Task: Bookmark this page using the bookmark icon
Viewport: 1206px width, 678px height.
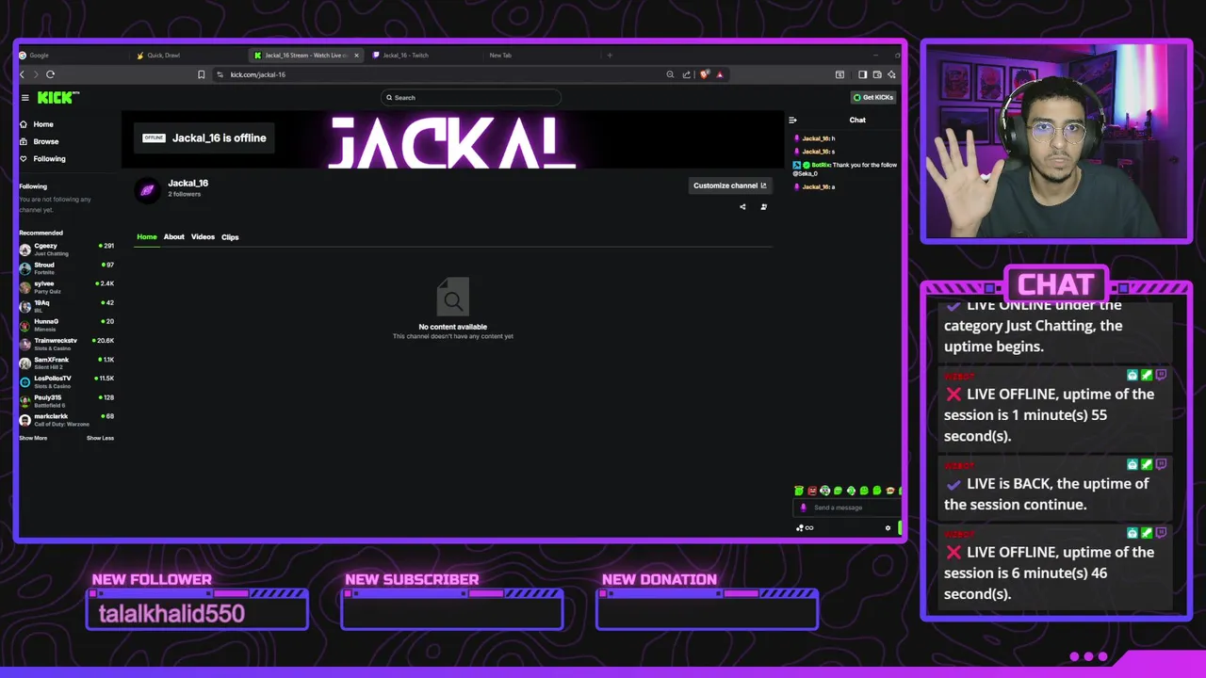Action: [x=201, y=74]
